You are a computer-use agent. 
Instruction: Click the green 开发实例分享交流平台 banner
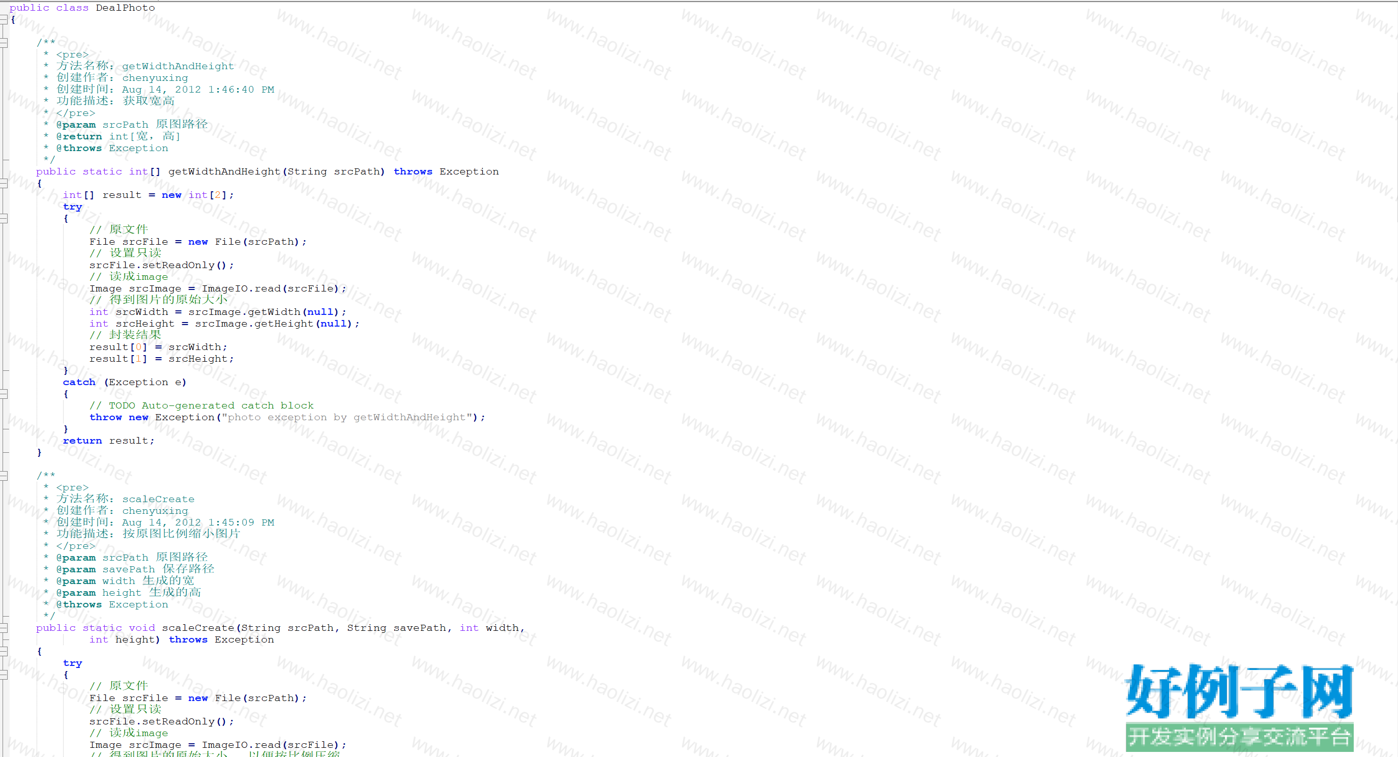(1238, 737)
